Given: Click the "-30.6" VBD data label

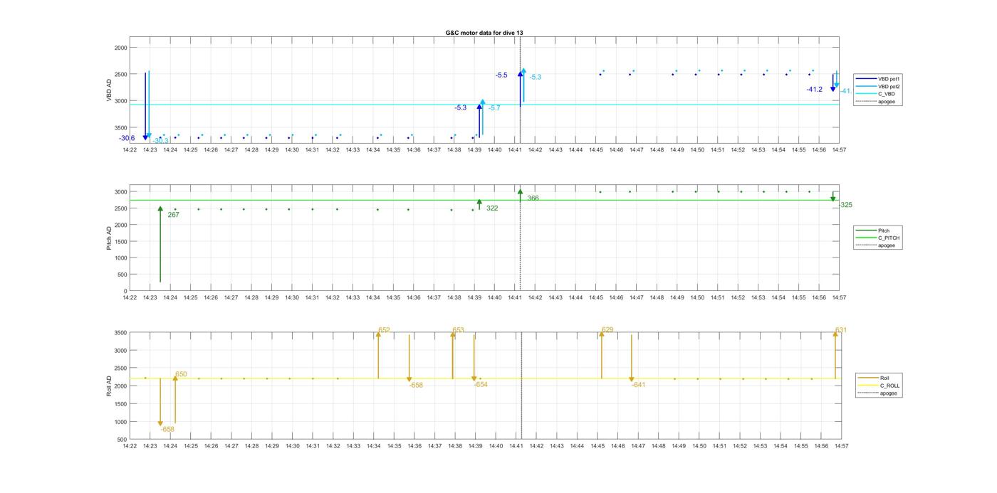Looking at the screenshot, I should pos(127,138).
